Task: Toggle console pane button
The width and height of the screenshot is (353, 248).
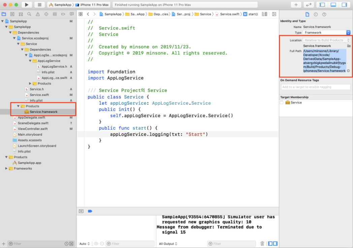Action: point(275,244)
